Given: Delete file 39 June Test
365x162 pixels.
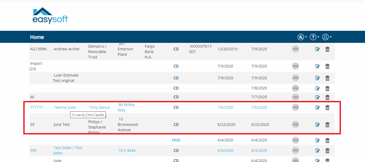Looking at the screenshot, I should tap(327, 125).
